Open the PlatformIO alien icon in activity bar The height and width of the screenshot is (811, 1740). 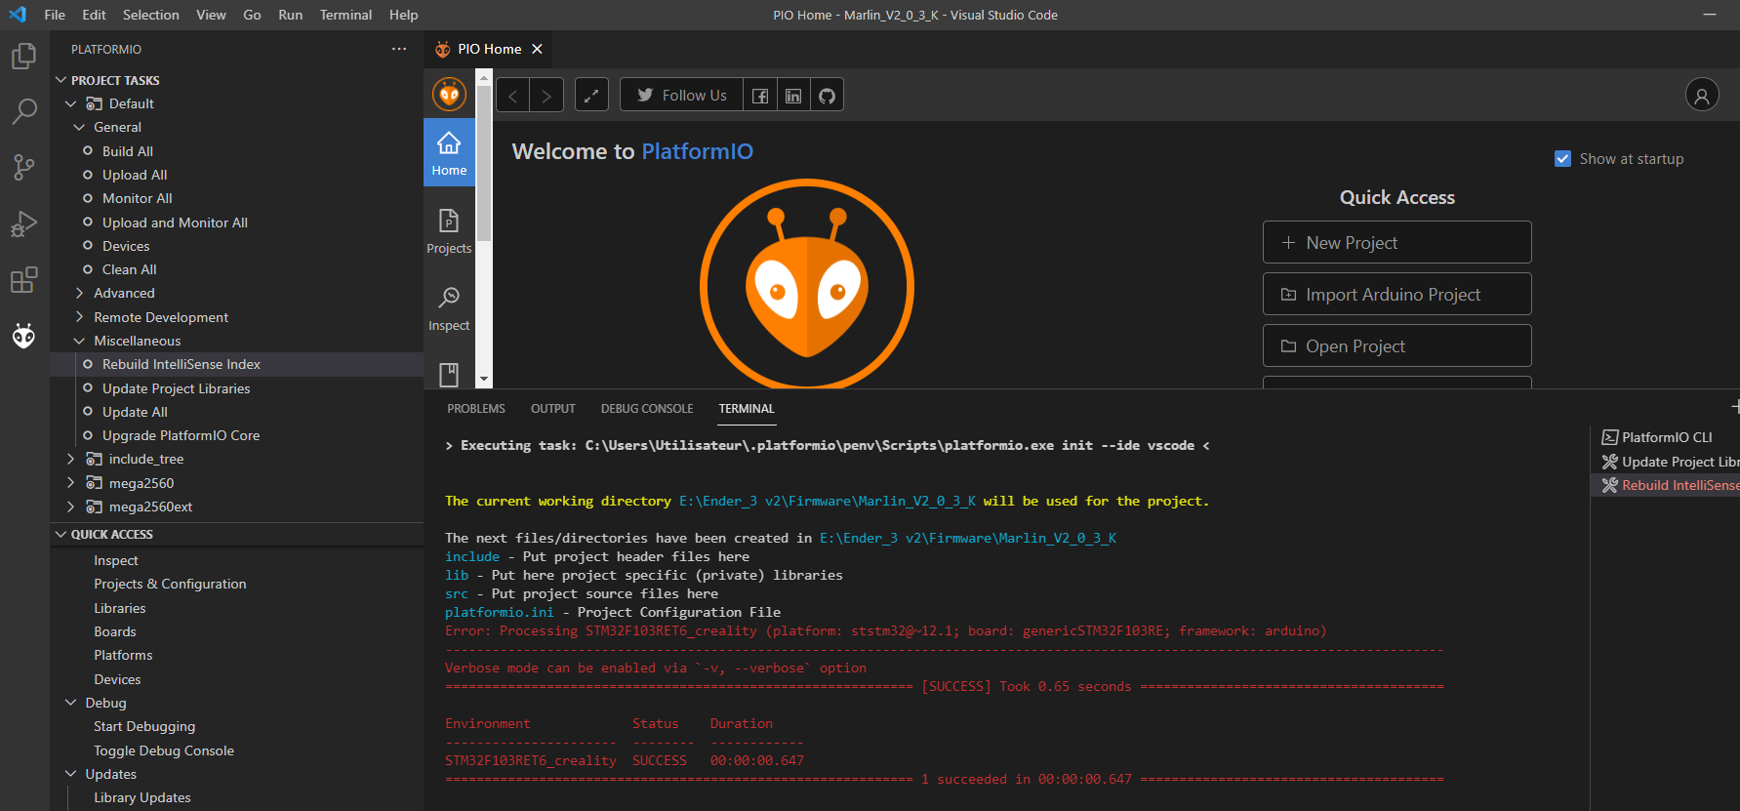click(23, 336)
